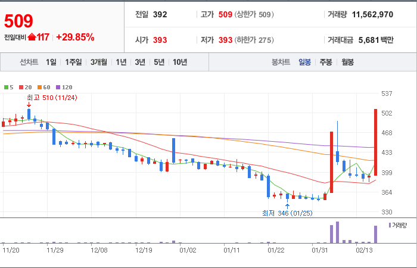Click the 고가 value 509

point(226,14)
